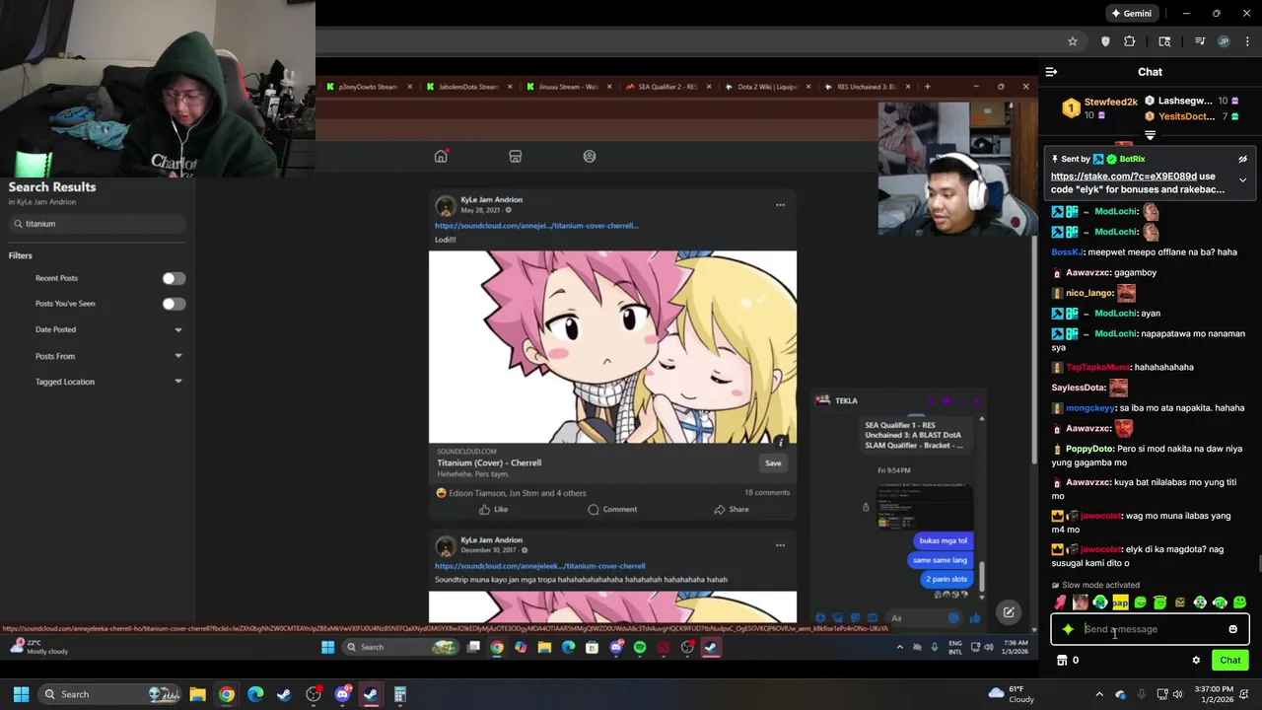Open File Explorer on the outer taskbar
The image size is (1262, 710).
click(197, 694)
